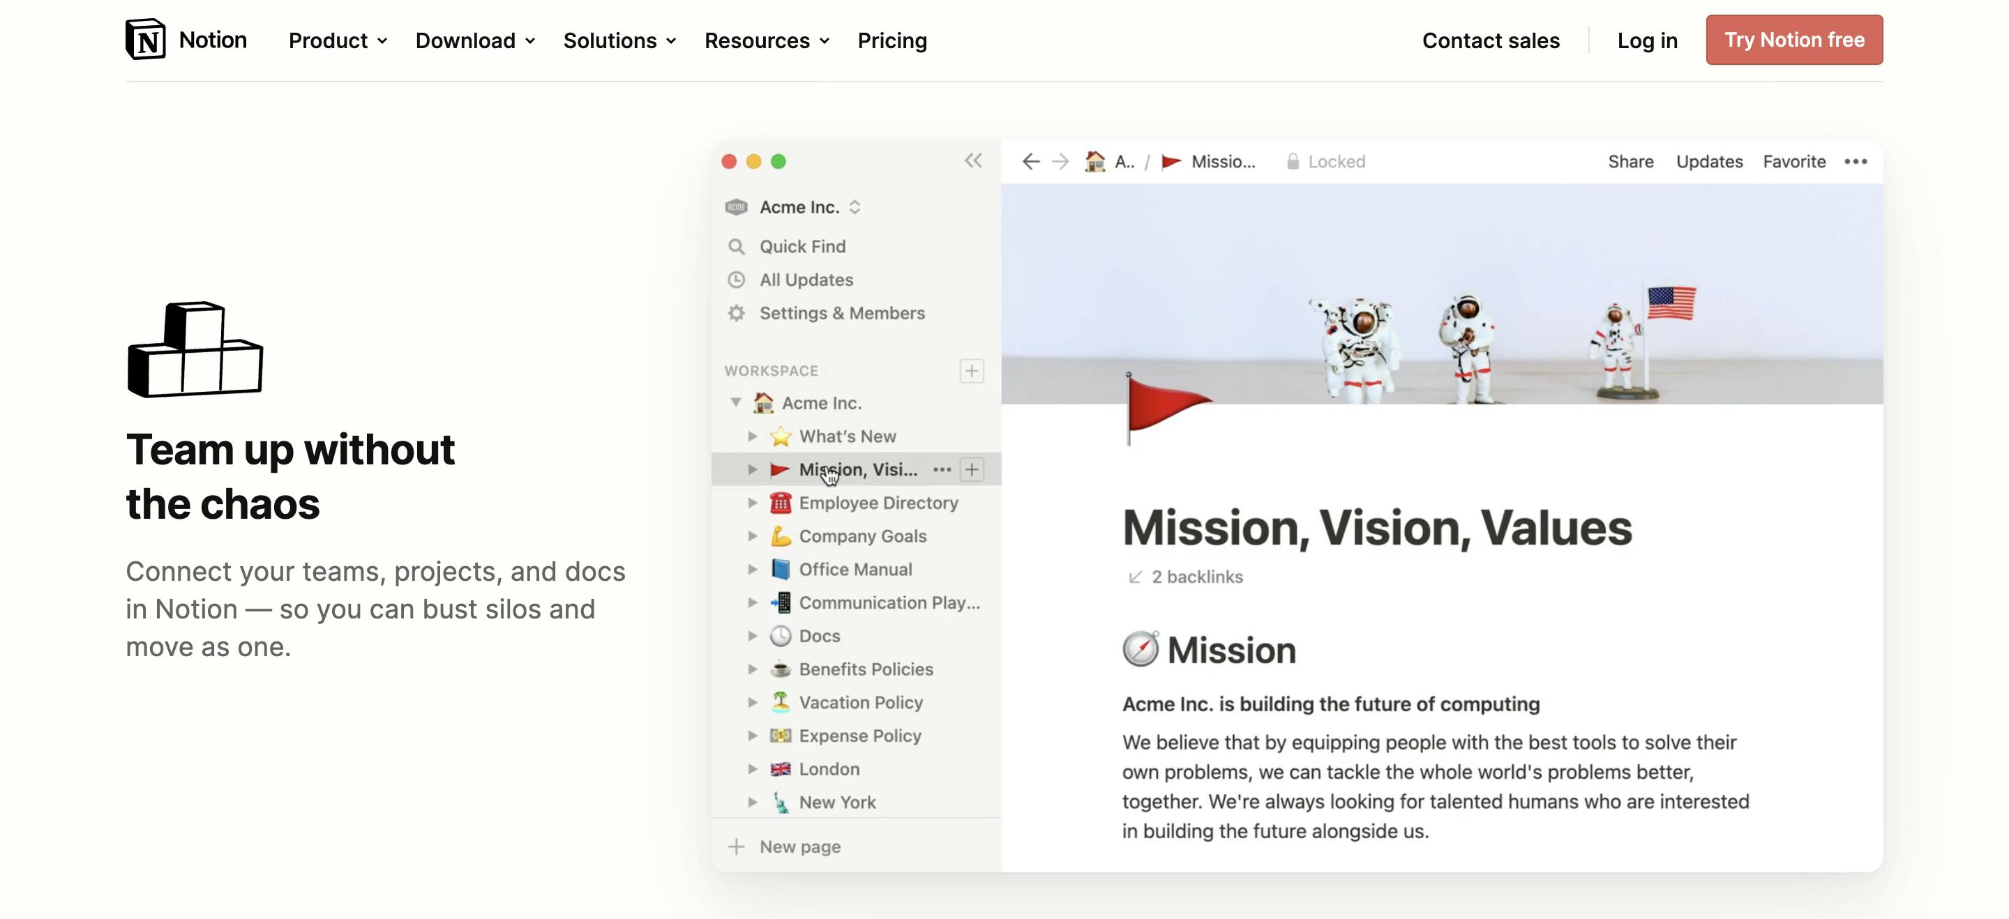Select the Office Manual page label

[855, 569]
